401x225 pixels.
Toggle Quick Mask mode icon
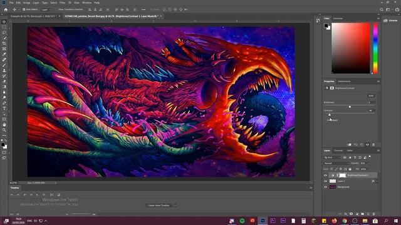4,152
